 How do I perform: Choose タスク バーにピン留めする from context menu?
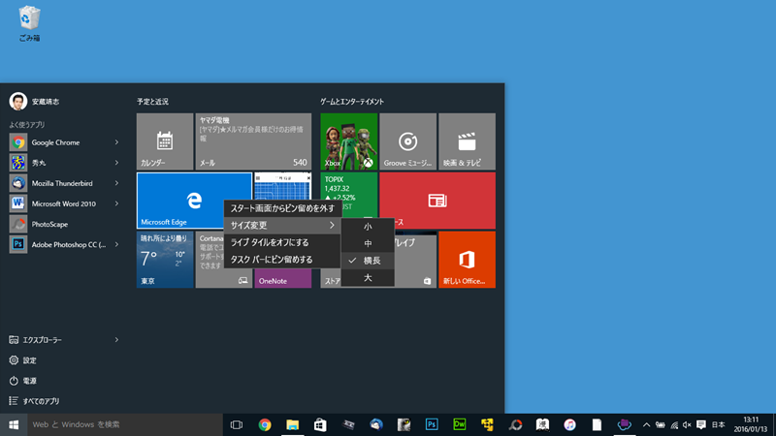point(272,260)
